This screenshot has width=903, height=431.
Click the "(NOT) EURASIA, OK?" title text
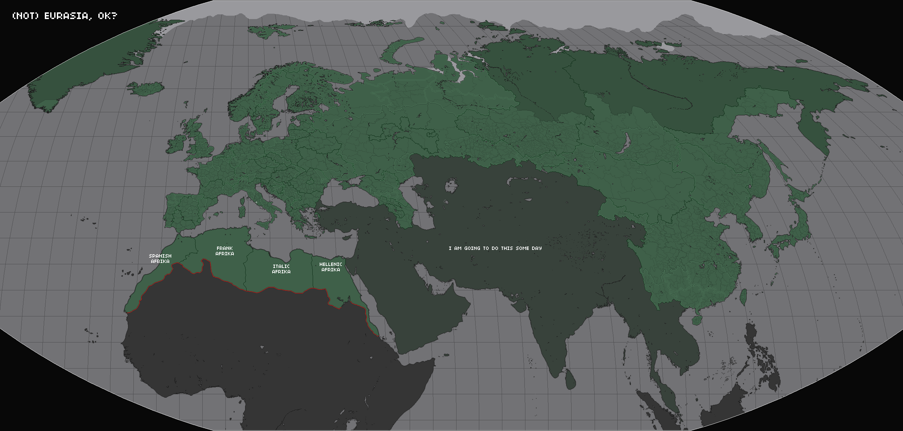[65, 16]
